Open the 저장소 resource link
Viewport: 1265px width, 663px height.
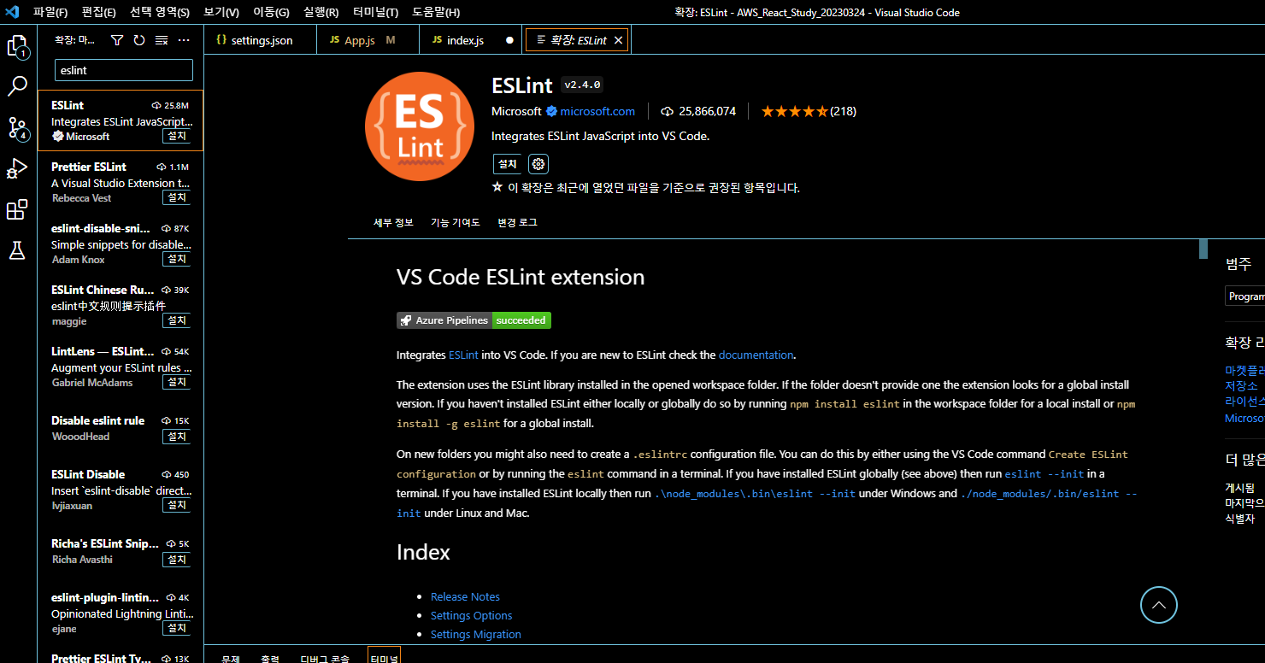[x=1241, y=385]
